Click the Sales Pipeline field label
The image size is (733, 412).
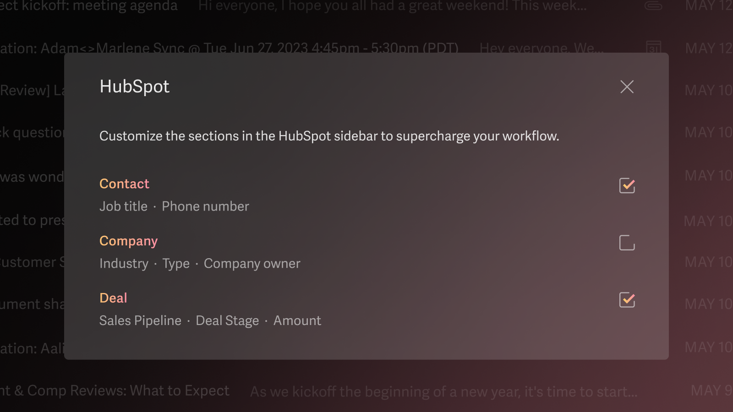tap(140, 320)
